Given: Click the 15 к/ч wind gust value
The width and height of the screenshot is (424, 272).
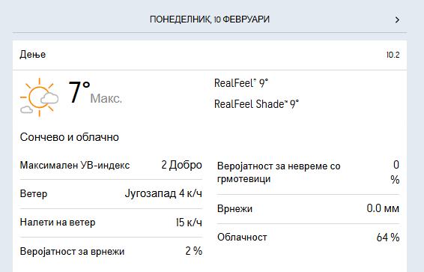Looking at the screenshot, I should pyautogui.click(x=189, y=223).
